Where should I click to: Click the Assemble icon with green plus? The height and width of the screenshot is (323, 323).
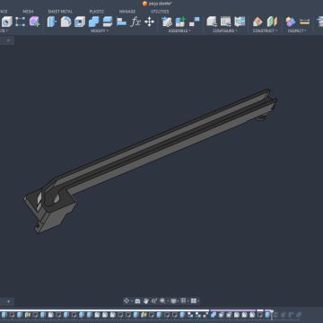[180, 22]
